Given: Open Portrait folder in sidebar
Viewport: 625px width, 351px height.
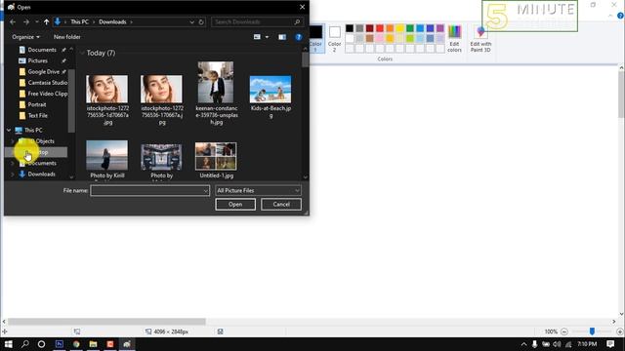Looking at the screenshot, I should (37, 104).
